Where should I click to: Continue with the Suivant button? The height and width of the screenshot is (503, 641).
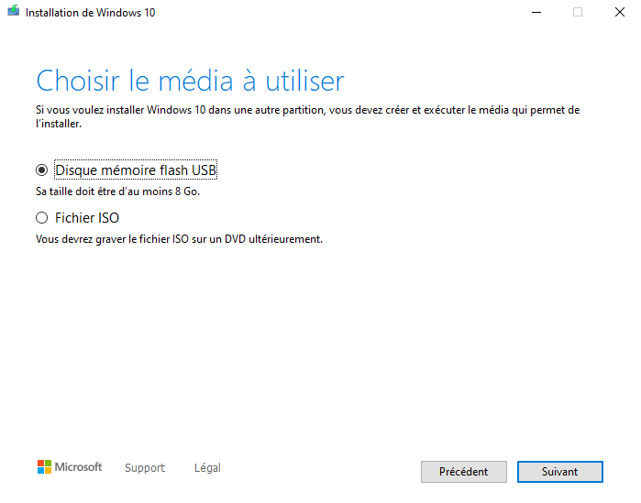pyautogui.click(x=559, y=472)
